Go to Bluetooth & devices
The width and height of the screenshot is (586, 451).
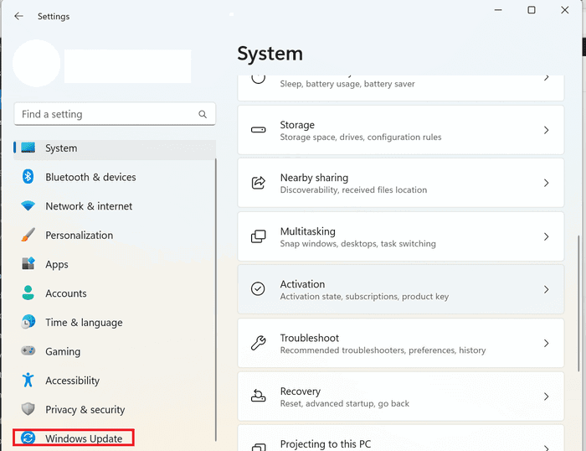tap(114, 177)
